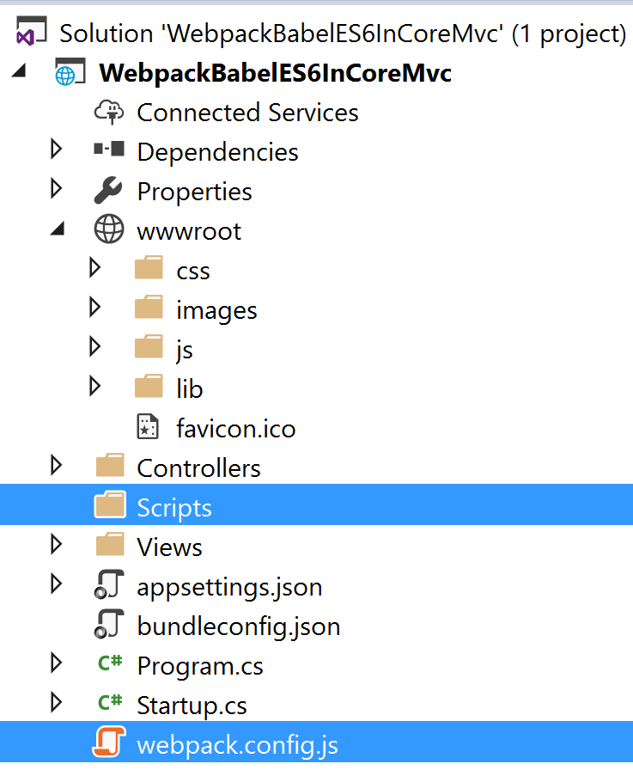Click the favicon.ico file icon
Viewport: 633px width, 776px height.
(148, 427)
